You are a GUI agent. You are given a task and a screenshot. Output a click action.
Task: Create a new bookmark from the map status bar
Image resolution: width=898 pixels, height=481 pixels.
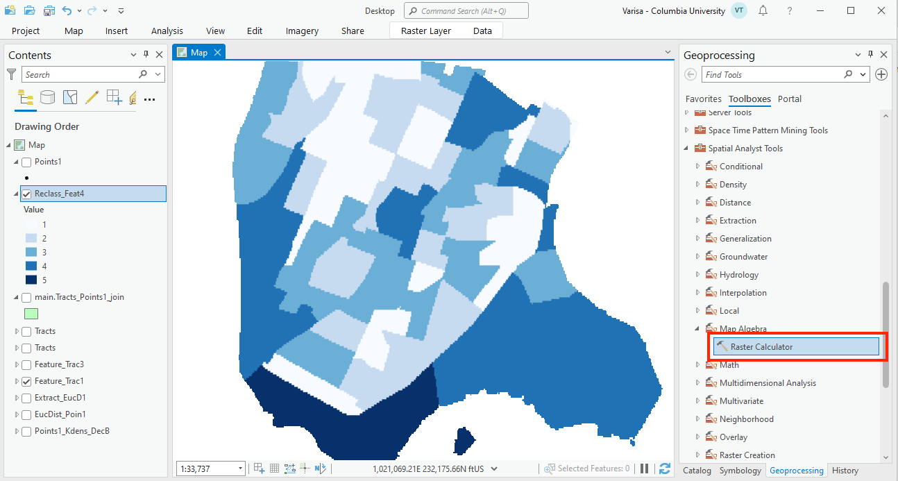258,468
